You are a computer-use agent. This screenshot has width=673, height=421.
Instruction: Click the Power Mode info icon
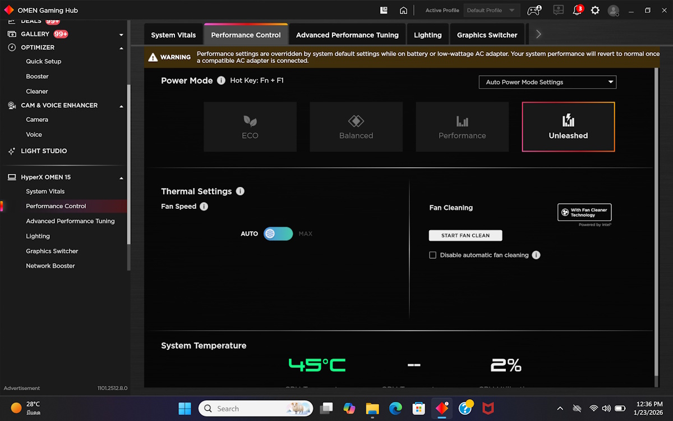click(x=221, y=80)
